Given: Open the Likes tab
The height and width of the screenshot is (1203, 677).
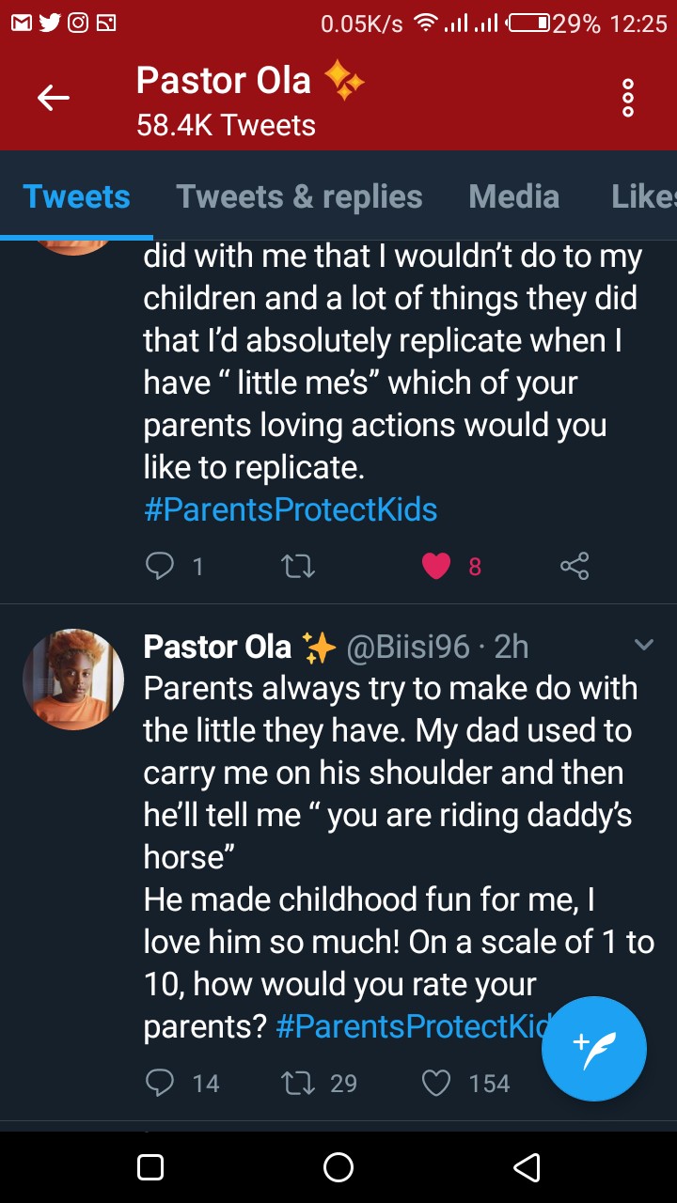Looking at the screenshot, I should coord(643,196).
